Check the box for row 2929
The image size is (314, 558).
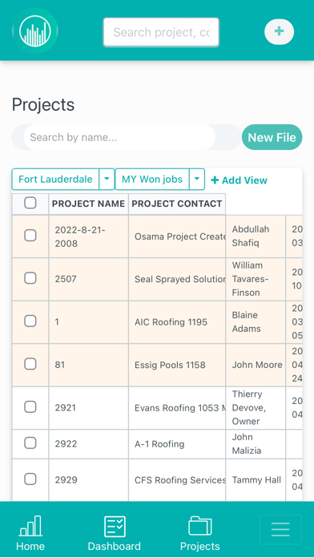click(x=30, y=479)
